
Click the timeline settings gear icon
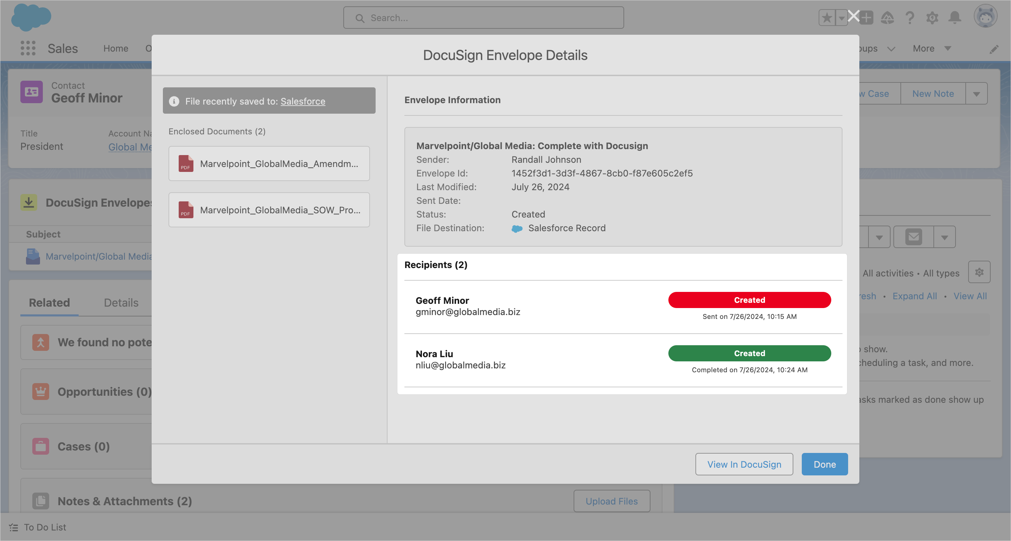click(979, 272)
